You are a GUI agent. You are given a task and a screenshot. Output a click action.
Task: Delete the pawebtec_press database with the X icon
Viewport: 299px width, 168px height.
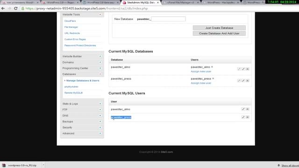[x=248, y=81]
